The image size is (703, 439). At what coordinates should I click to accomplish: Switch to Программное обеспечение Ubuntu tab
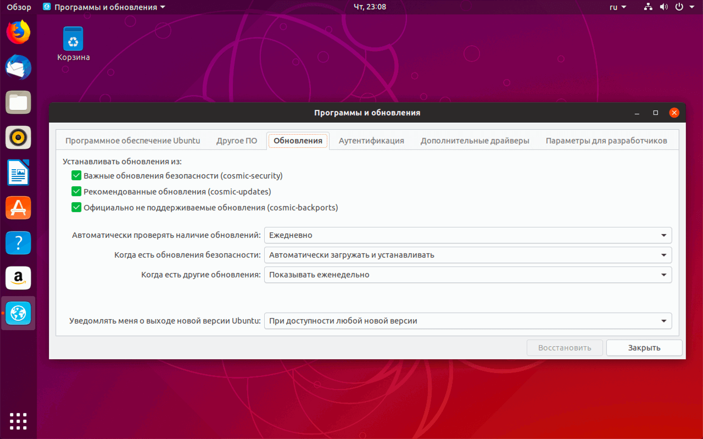[x=133, y=141]
